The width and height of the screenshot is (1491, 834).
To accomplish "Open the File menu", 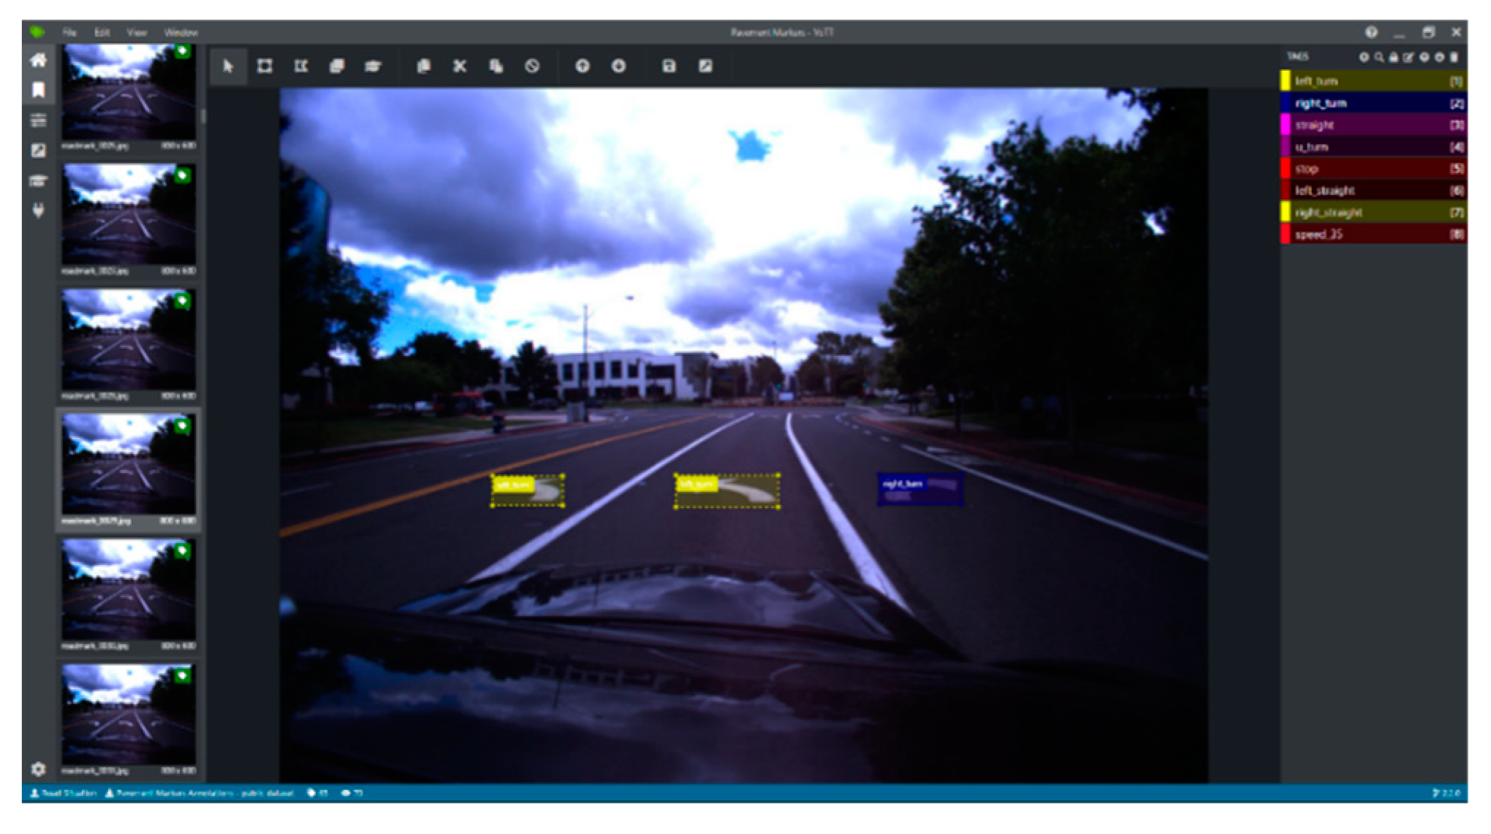I will [69, 32].
